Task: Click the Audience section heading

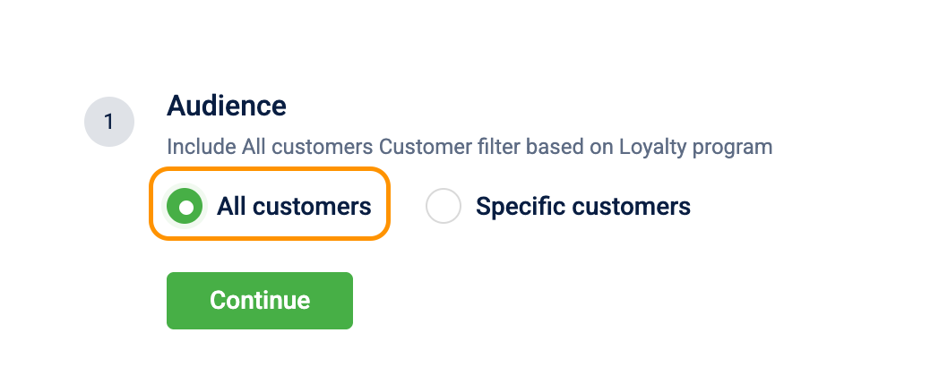Action: [227, 106]
